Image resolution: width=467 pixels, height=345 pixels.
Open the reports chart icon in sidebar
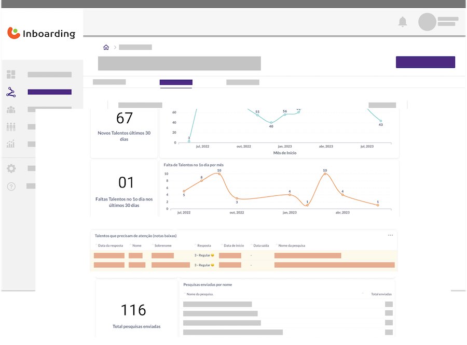pos(11,144)
